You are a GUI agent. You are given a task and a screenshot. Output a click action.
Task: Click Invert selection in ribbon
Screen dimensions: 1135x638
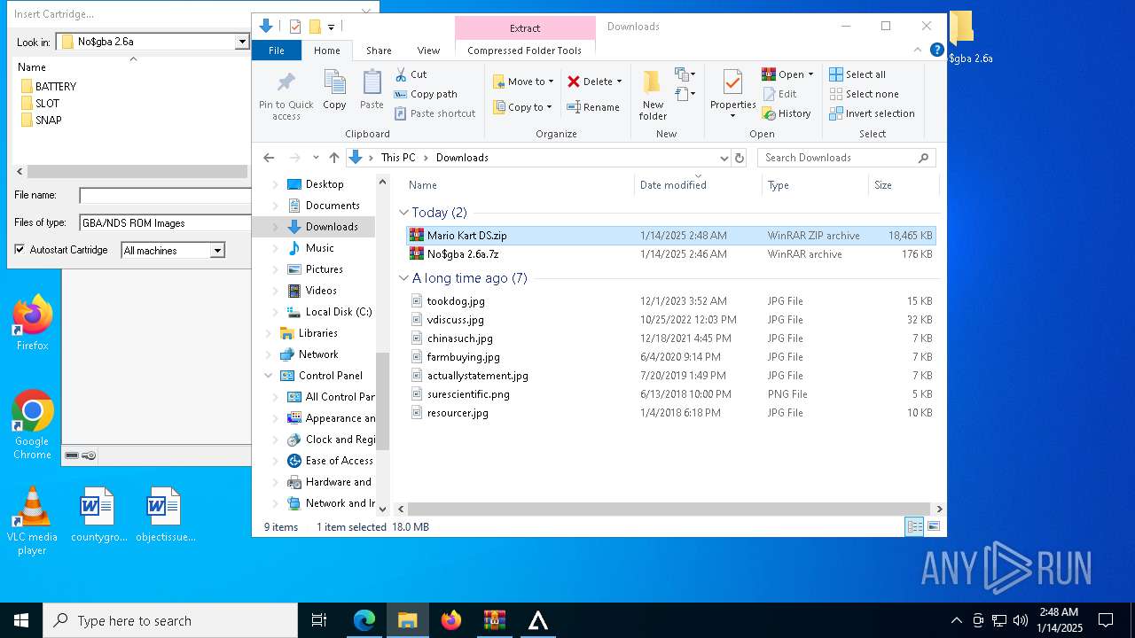pyautogui.click(x=872, y=113)
